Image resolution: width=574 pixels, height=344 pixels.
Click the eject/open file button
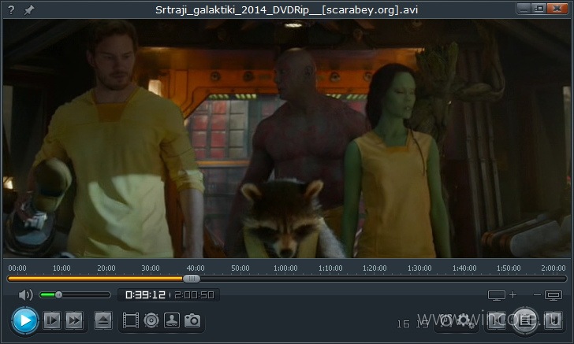[103, 320]
